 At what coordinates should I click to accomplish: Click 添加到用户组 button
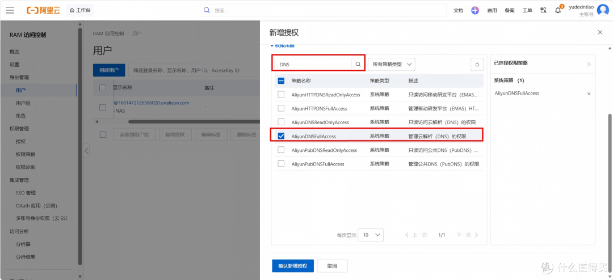134,134
